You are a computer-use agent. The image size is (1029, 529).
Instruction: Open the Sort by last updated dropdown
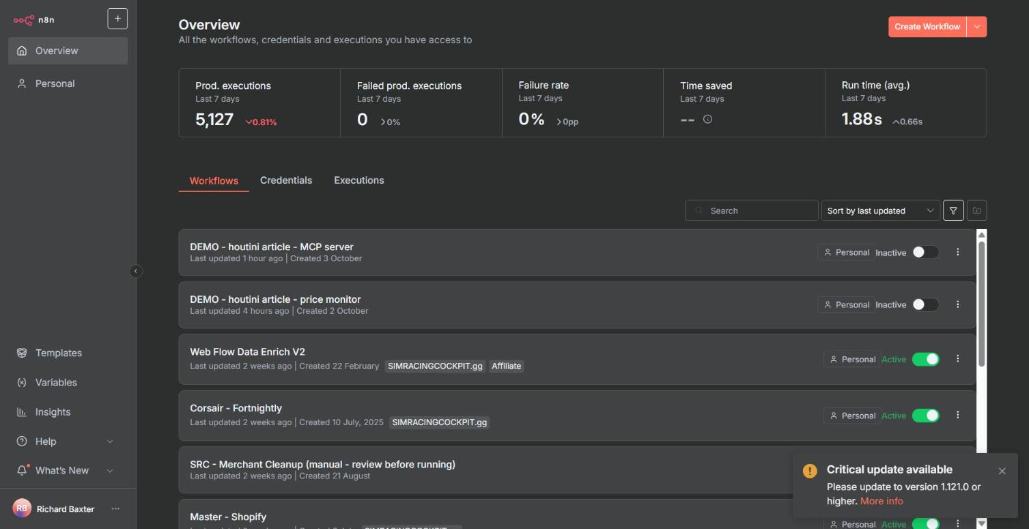[x=880, y=211]
